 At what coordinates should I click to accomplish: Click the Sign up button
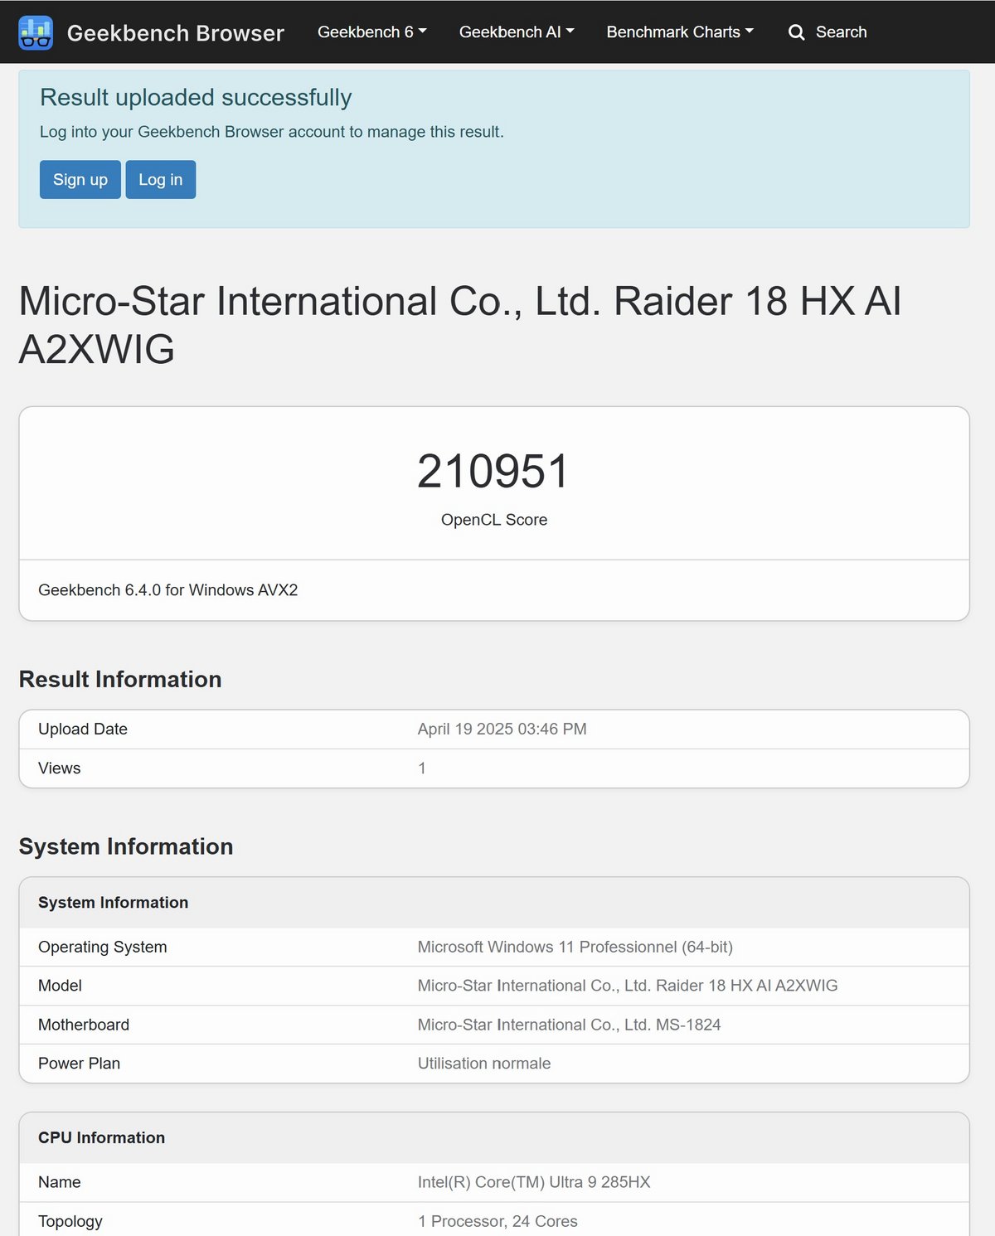80,180
